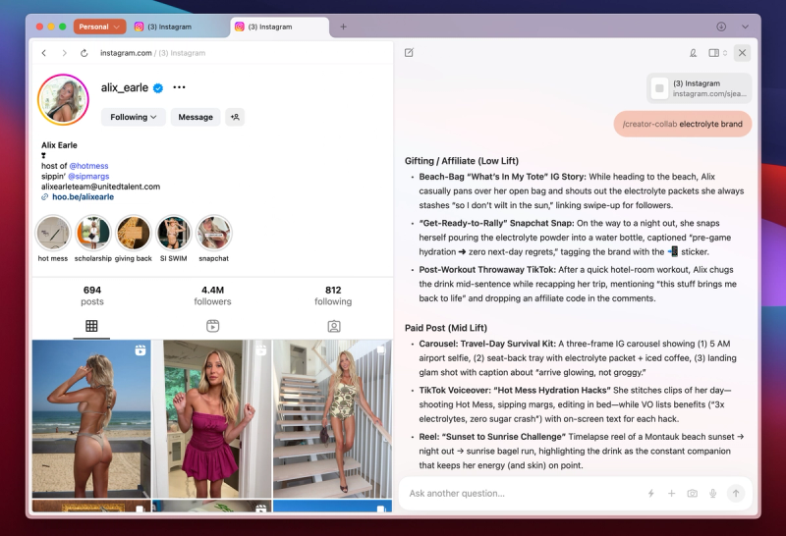Open a new browser tab with plus
This screenshot has height=536, width=786.
click(x=343, y=27)
